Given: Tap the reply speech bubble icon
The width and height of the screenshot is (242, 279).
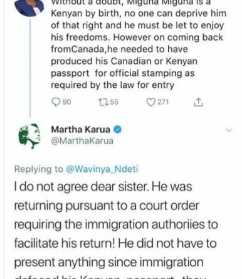Looking at the screenshot, I should [x=56, y=102].
